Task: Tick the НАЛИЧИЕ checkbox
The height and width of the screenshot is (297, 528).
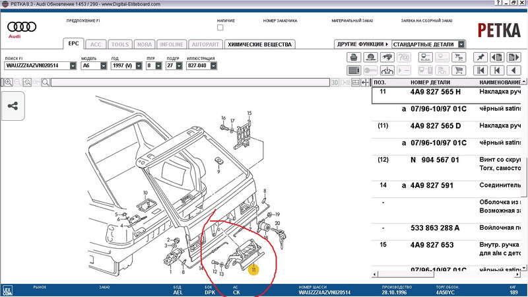Action: (x=220, y=28)
